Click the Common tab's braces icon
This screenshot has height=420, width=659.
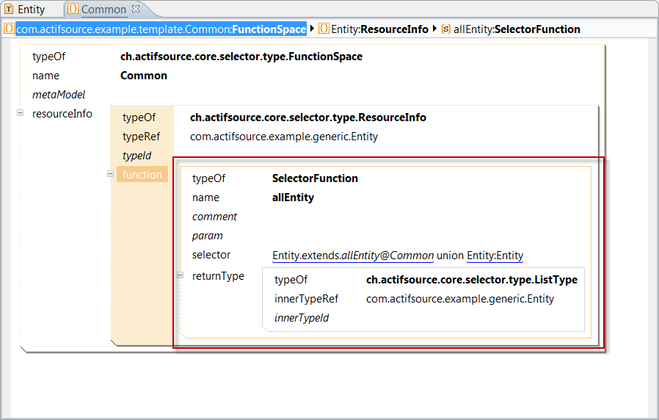[x=73, y=10]
